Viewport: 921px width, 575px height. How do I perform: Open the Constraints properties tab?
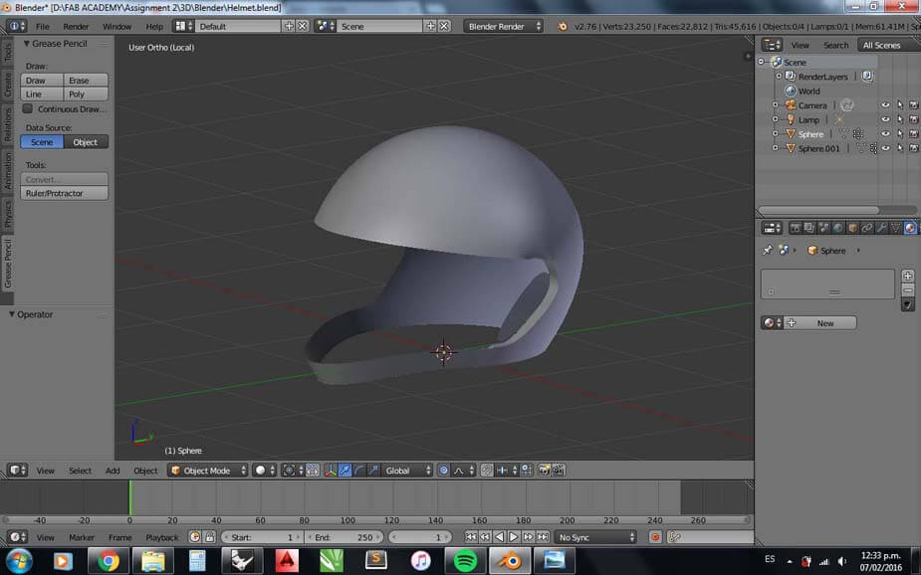tap(867, 228)
